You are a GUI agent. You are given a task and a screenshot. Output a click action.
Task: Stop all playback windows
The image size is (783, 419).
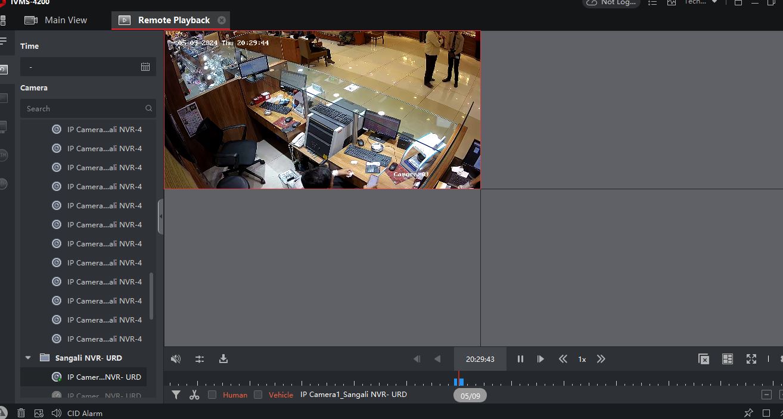tap(704, 359)
